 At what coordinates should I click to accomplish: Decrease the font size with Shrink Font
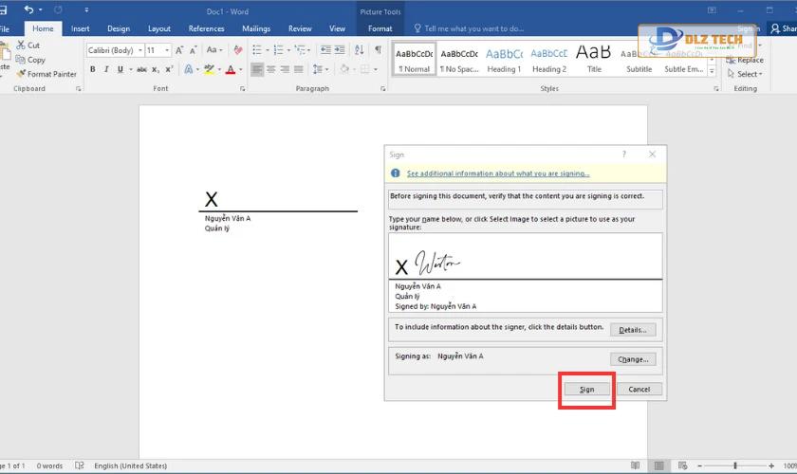194,50
